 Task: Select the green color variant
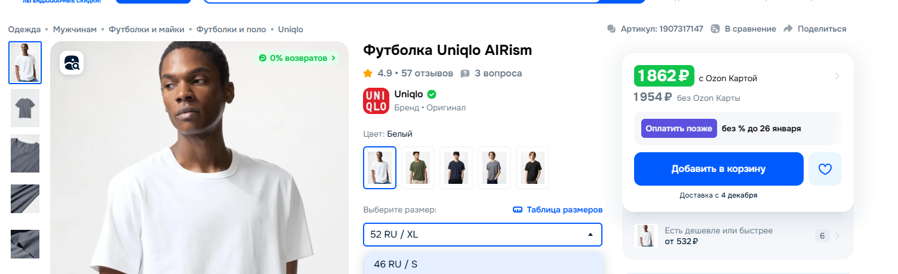pyautogui.click(x=418, y=168)
